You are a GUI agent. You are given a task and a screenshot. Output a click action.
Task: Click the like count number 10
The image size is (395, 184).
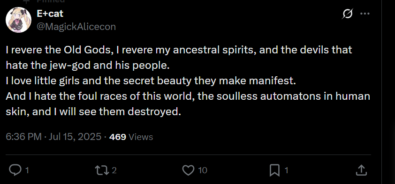tap(203, 170)
